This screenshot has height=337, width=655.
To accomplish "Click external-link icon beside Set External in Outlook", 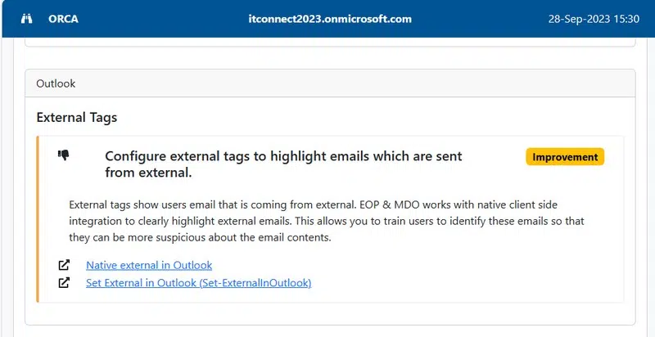I will (64, 283).
